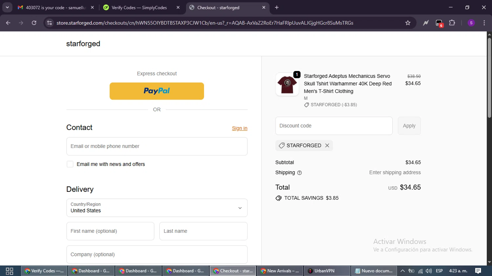Click the Last name field

click(x=203, y=231)
